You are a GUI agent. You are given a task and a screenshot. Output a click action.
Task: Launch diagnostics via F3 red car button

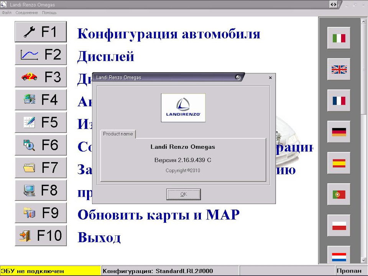click(41, 77)
